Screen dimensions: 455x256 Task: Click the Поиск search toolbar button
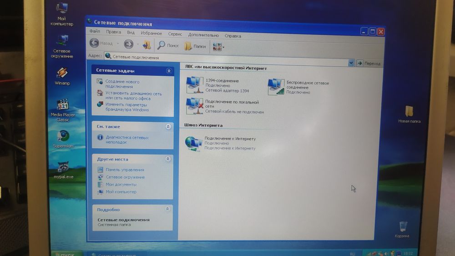point(168,45)
